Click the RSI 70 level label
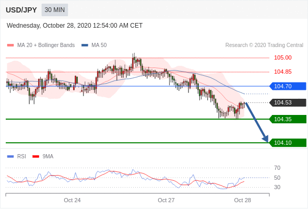This screenshot has width=308, height=209. click(x=277, y=168)
